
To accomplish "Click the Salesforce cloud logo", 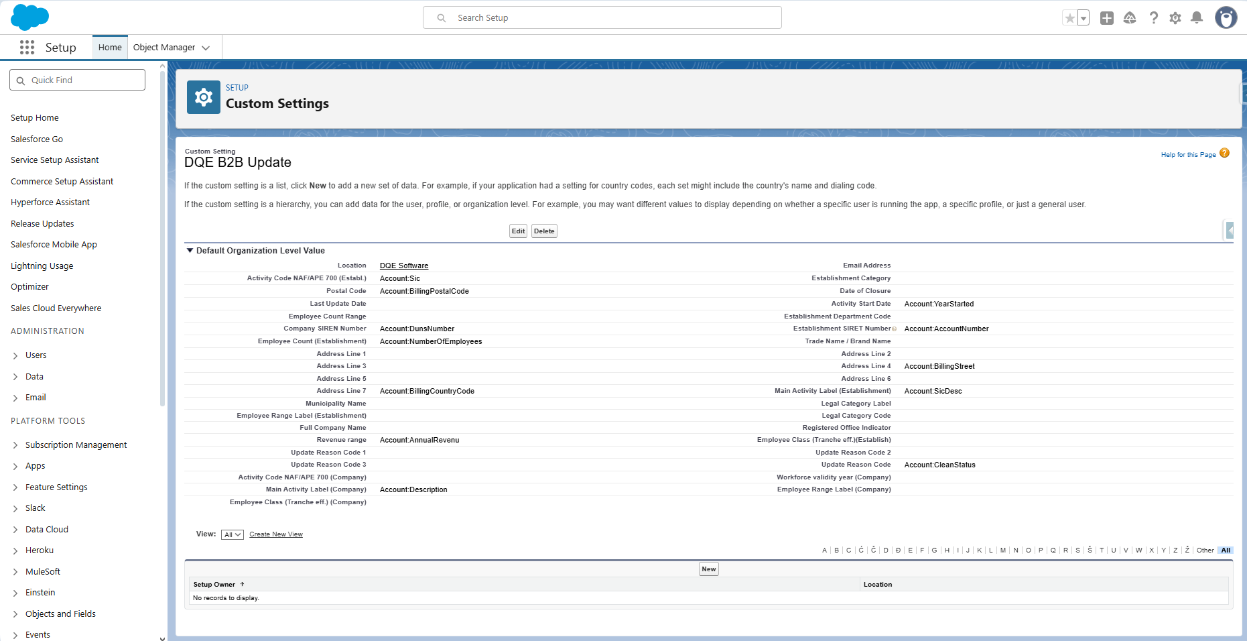I will click(30, 17).
